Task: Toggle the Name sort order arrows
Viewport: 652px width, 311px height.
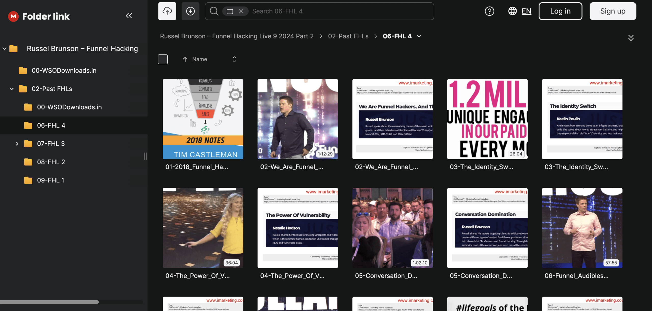Action: [234, 59]
